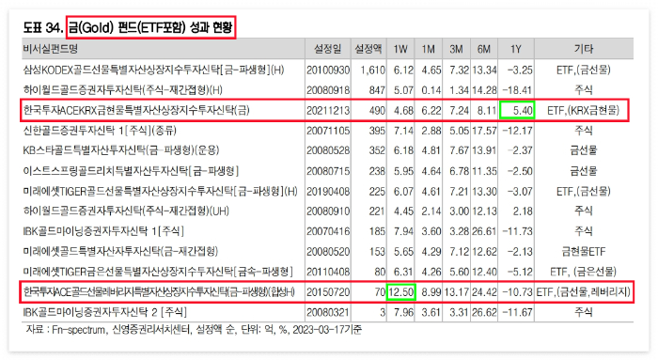The image size is (658, 360).
Task: Click the date cell '20080321'
Action: click(328, 312)
